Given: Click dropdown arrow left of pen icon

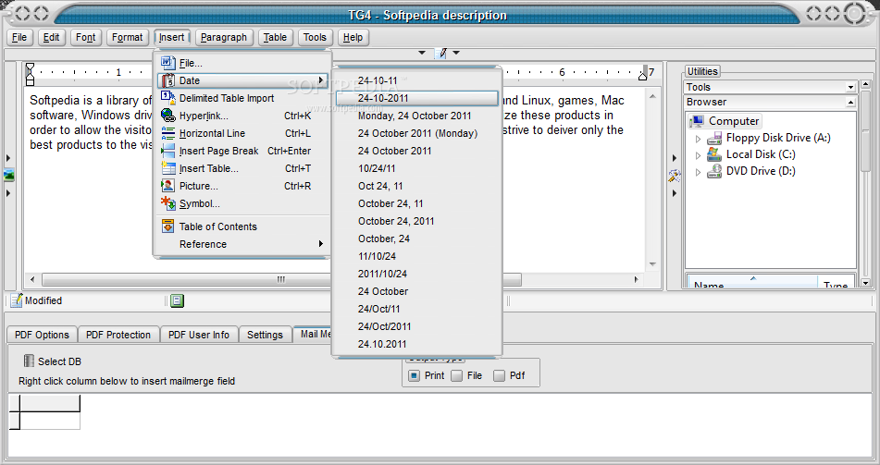Looking at the screenshot, I should coord(422,53).
